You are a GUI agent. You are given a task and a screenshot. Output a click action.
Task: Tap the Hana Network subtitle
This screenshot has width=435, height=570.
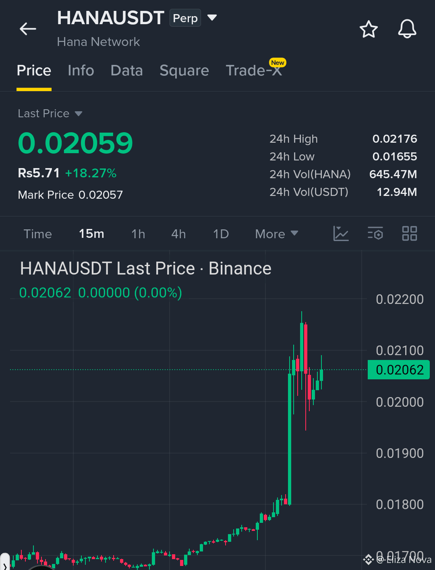point(99,42)
